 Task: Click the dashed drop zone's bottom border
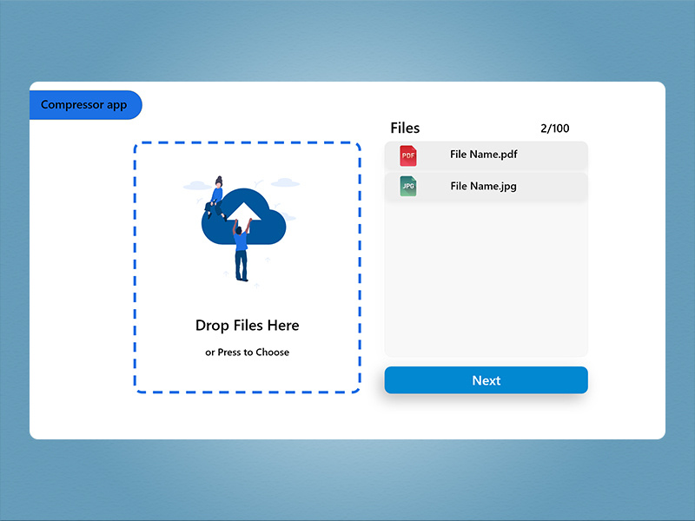[247, 392]
